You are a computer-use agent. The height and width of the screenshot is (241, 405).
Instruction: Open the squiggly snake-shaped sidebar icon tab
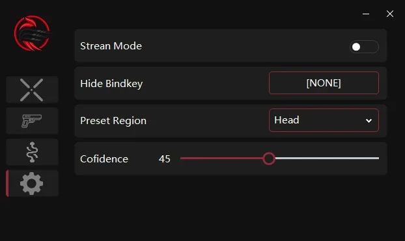tap(32, 152)
